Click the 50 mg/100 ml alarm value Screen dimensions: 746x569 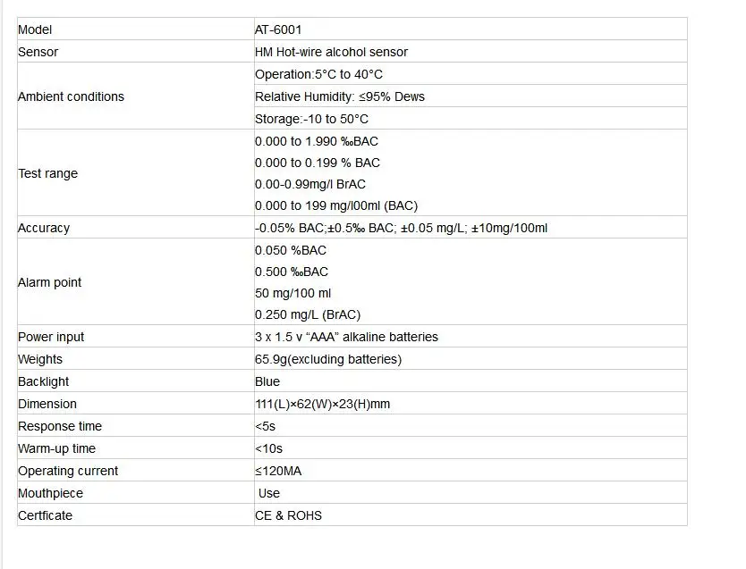[x=292, y=293]
